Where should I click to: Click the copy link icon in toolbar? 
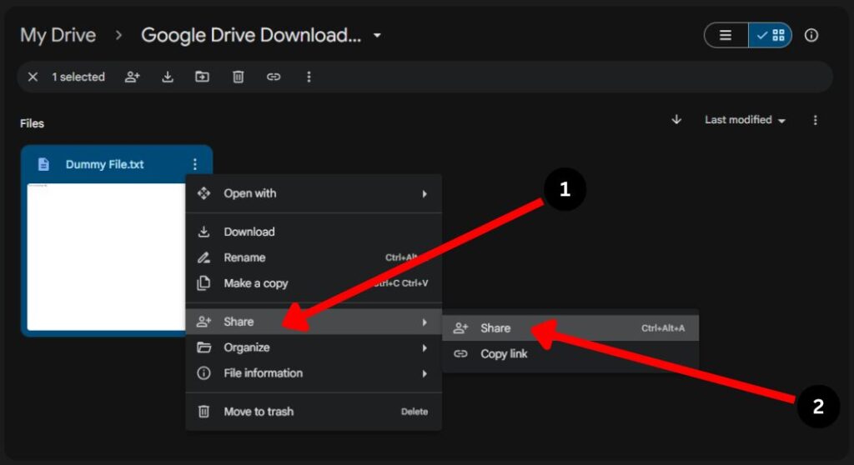274,77
